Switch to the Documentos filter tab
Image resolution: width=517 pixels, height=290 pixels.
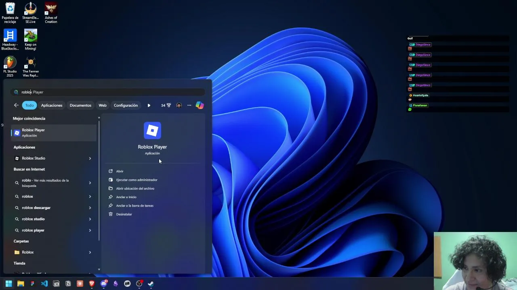click(80, 105)
